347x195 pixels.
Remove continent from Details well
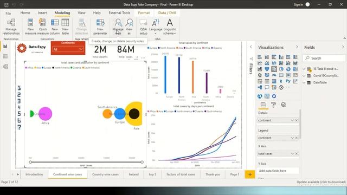click(x=297, y=120)
